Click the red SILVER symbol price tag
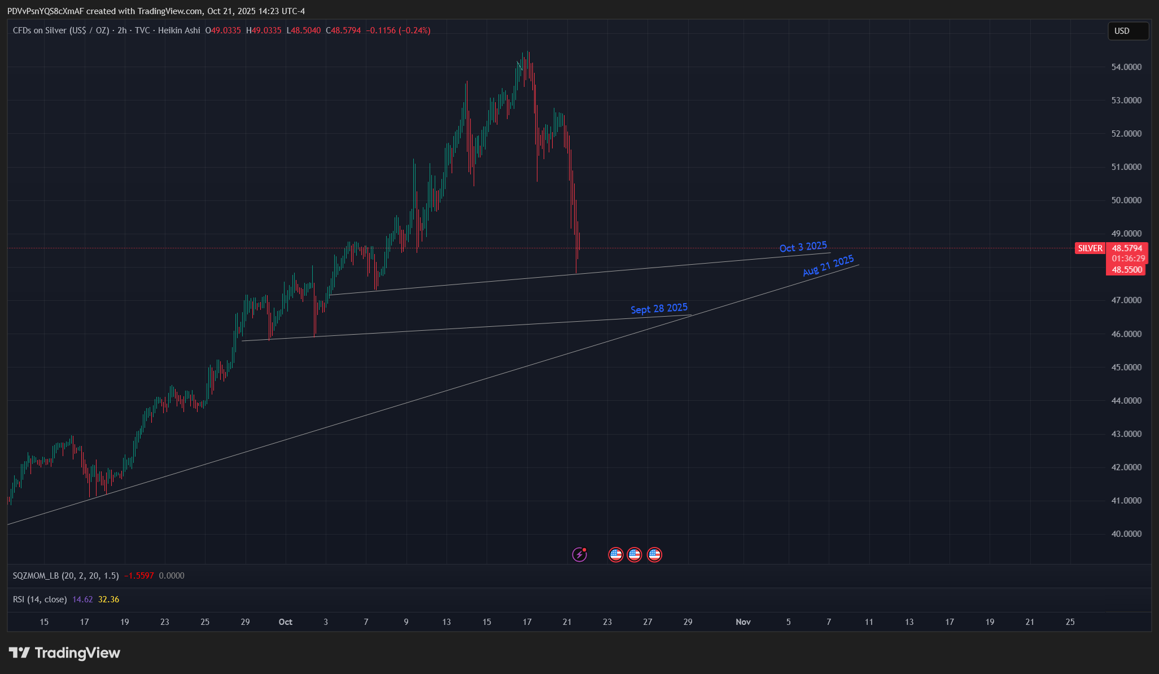 [x=1090, y=248]
